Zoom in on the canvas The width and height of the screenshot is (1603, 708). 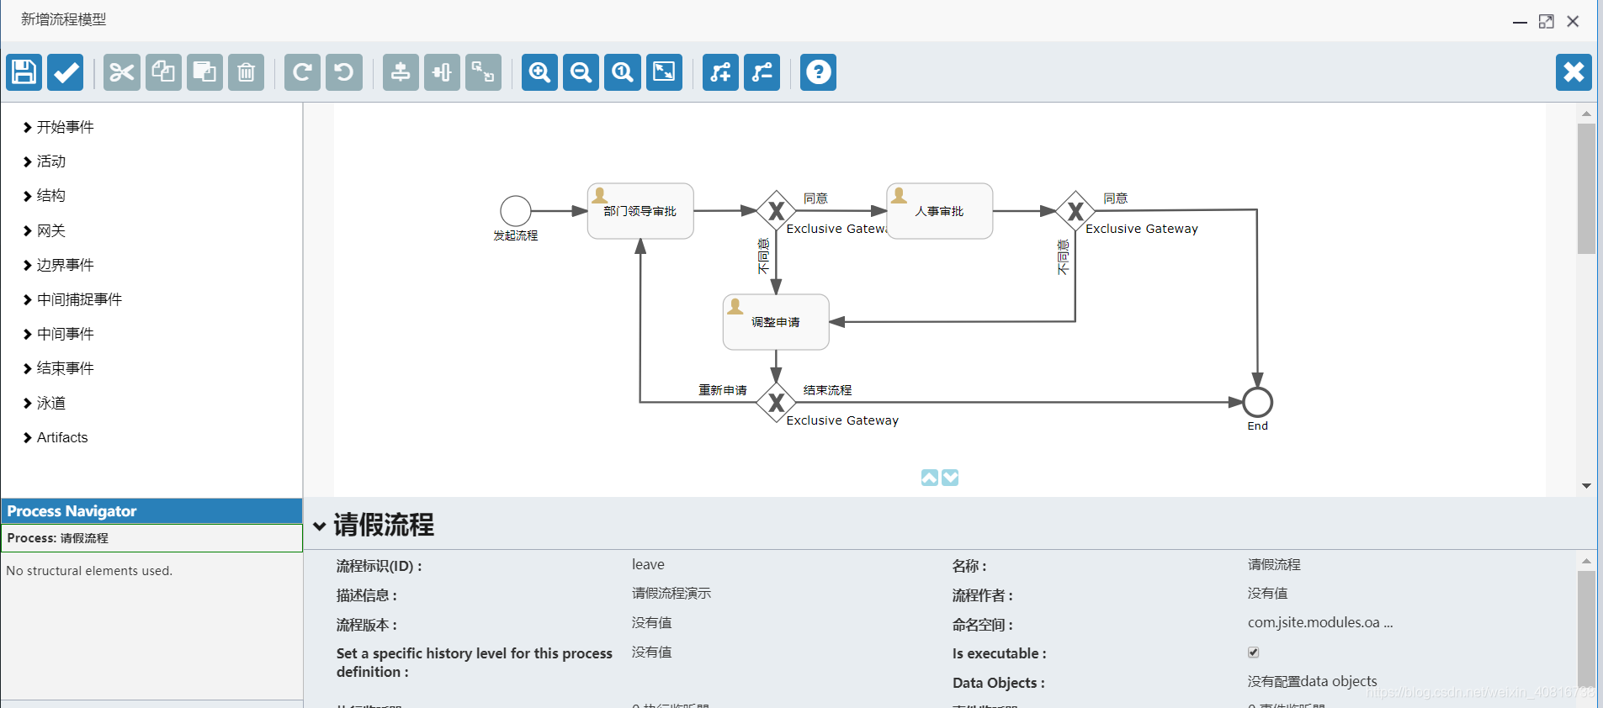[x=539, y=72]
